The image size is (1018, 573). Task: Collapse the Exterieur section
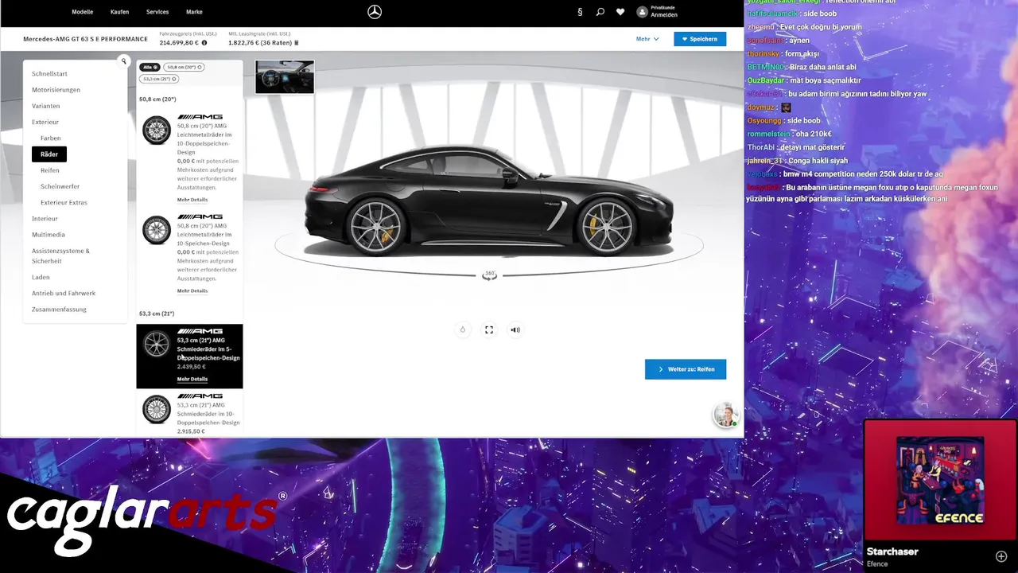click(45, 122)
